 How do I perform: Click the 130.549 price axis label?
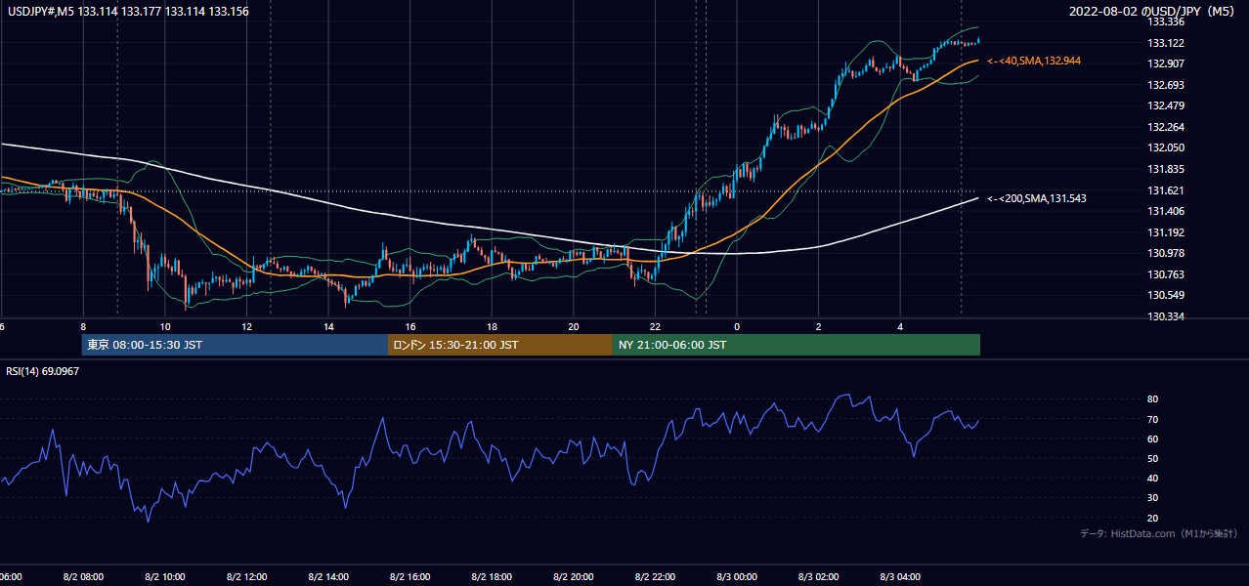click(1166, 295)
